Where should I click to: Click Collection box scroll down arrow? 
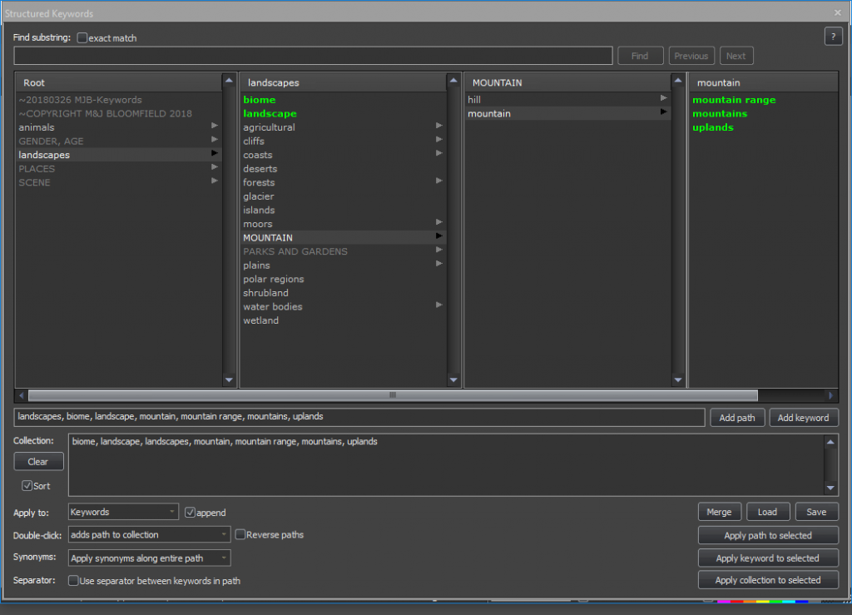(830, 488)
